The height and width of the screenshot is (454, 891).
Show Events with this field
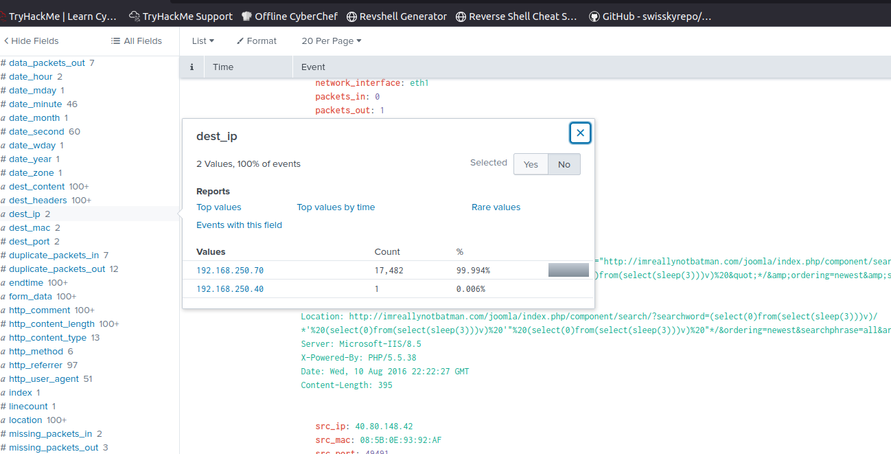click(x=239, y=225)
